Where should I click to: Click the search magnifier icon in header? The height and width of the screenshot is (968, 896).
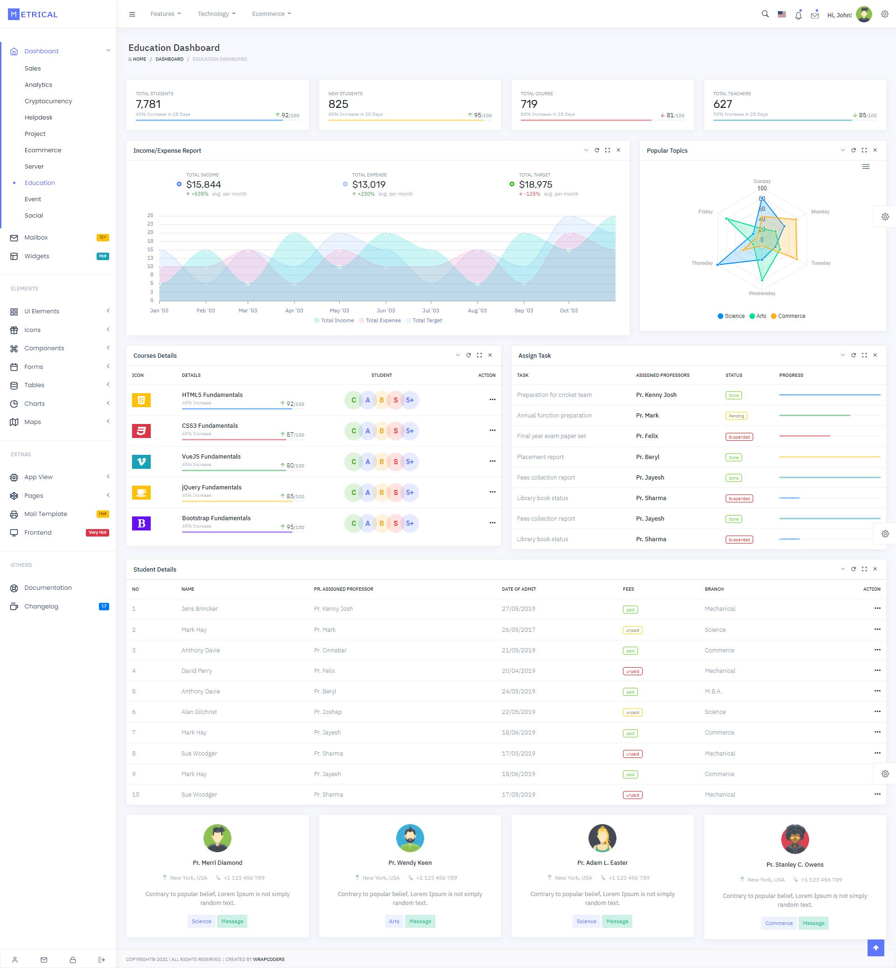pyautogui.click(x=765, y=14)
